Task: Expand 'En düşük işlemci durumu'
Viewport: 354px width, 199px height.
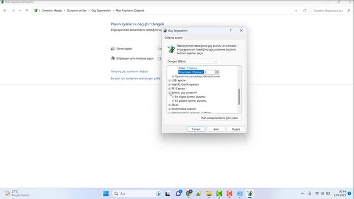Action: coord(173,97)
